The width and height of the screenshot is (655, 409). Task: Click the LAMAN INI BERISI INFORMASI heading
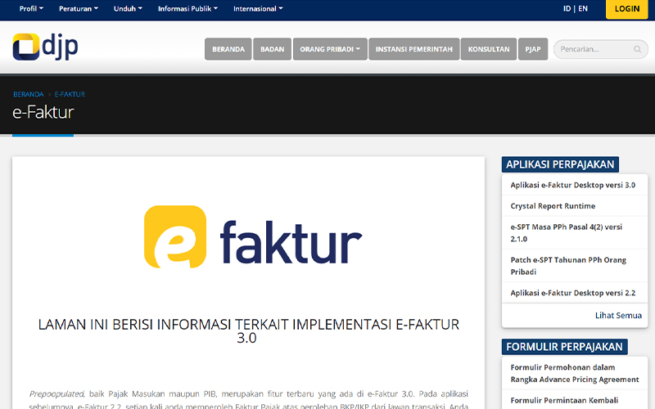pos(249,331)
